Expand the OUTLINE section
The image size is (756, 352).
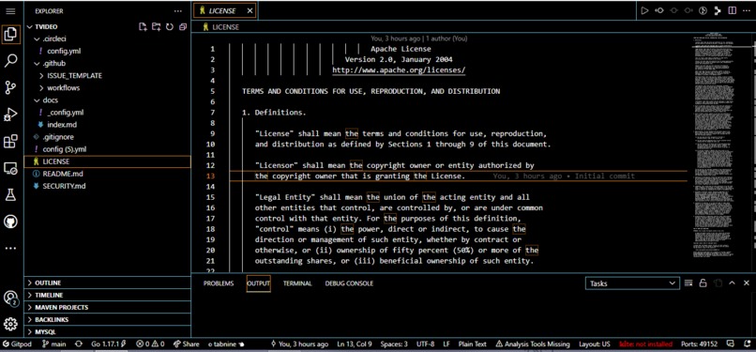pyautogui.click(x=108, y=283)
